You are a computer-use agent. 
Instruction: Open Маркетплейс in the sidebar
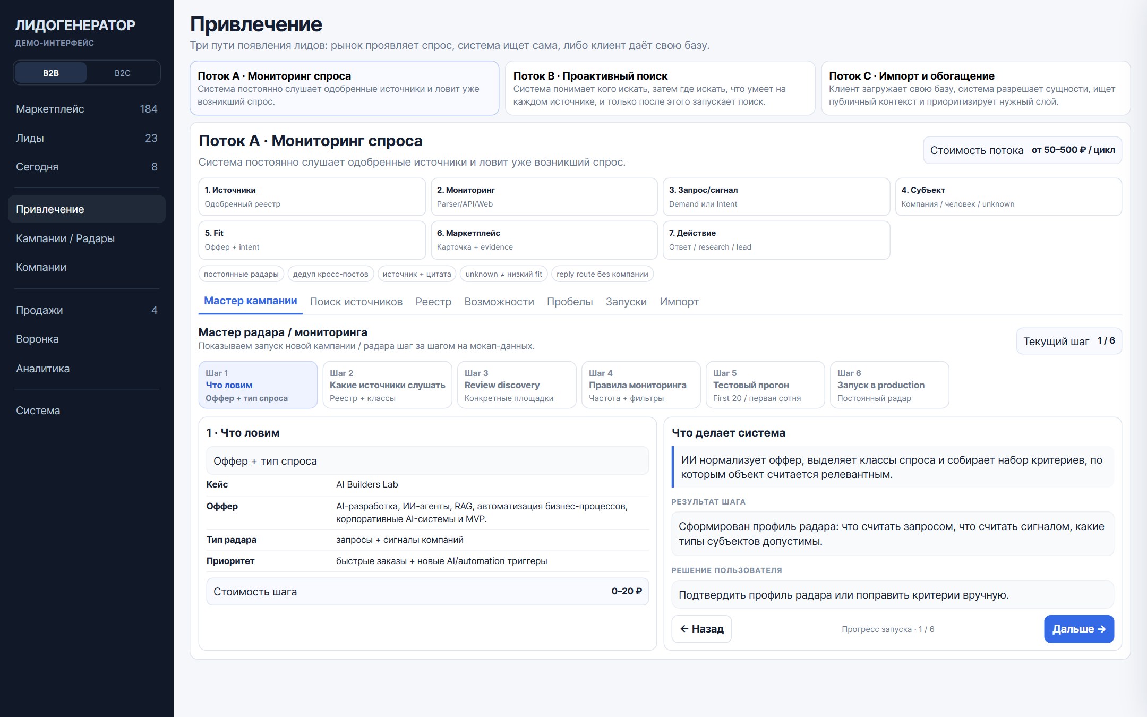(87, 109)
